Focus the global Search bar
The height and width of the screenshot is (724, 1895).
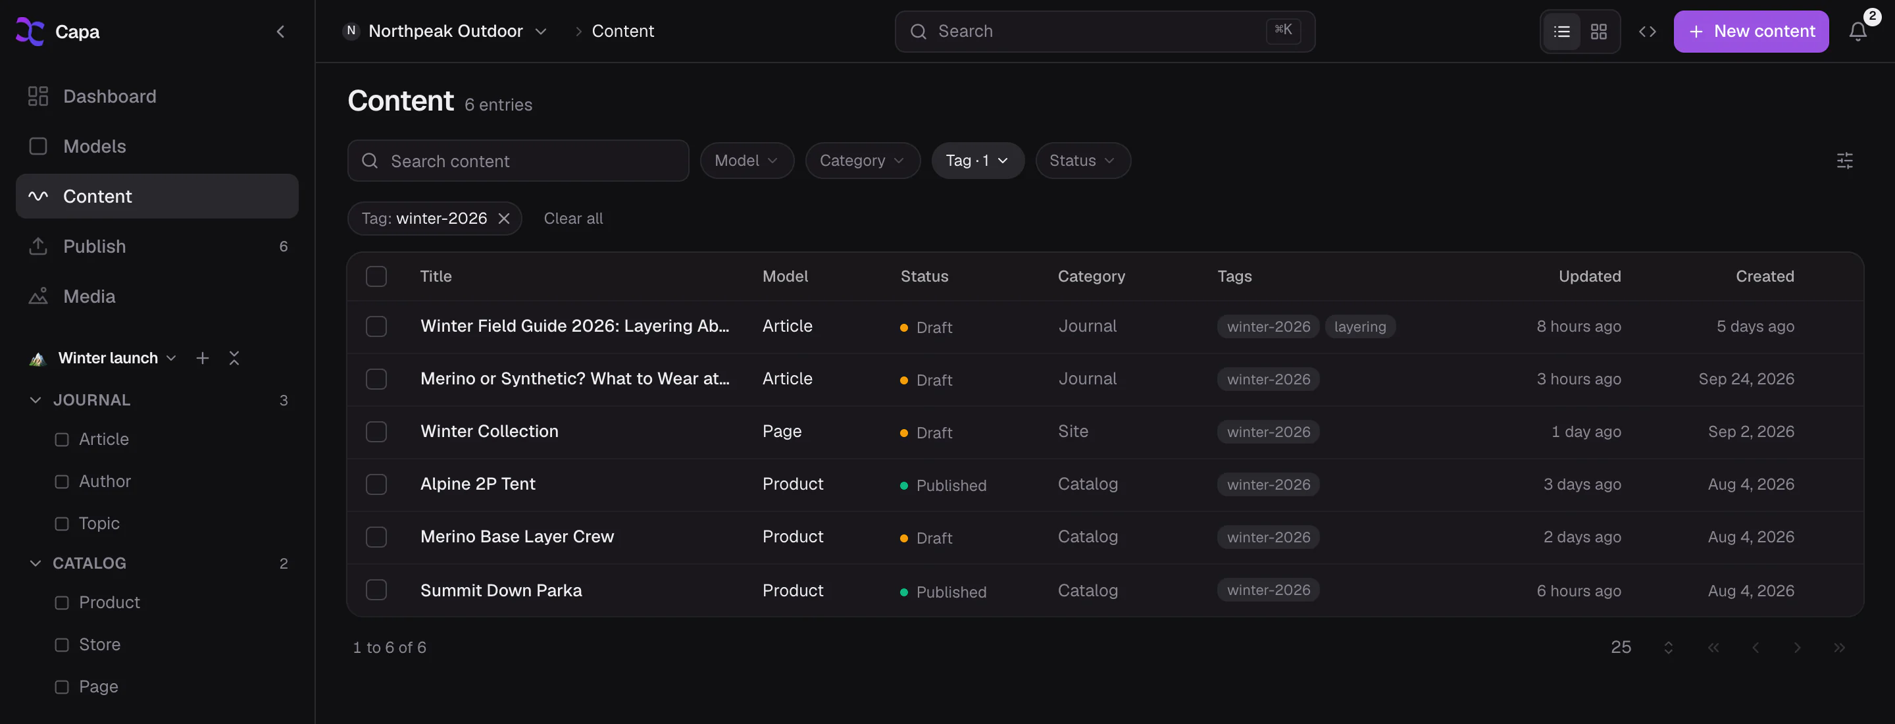coord(1104,32)
